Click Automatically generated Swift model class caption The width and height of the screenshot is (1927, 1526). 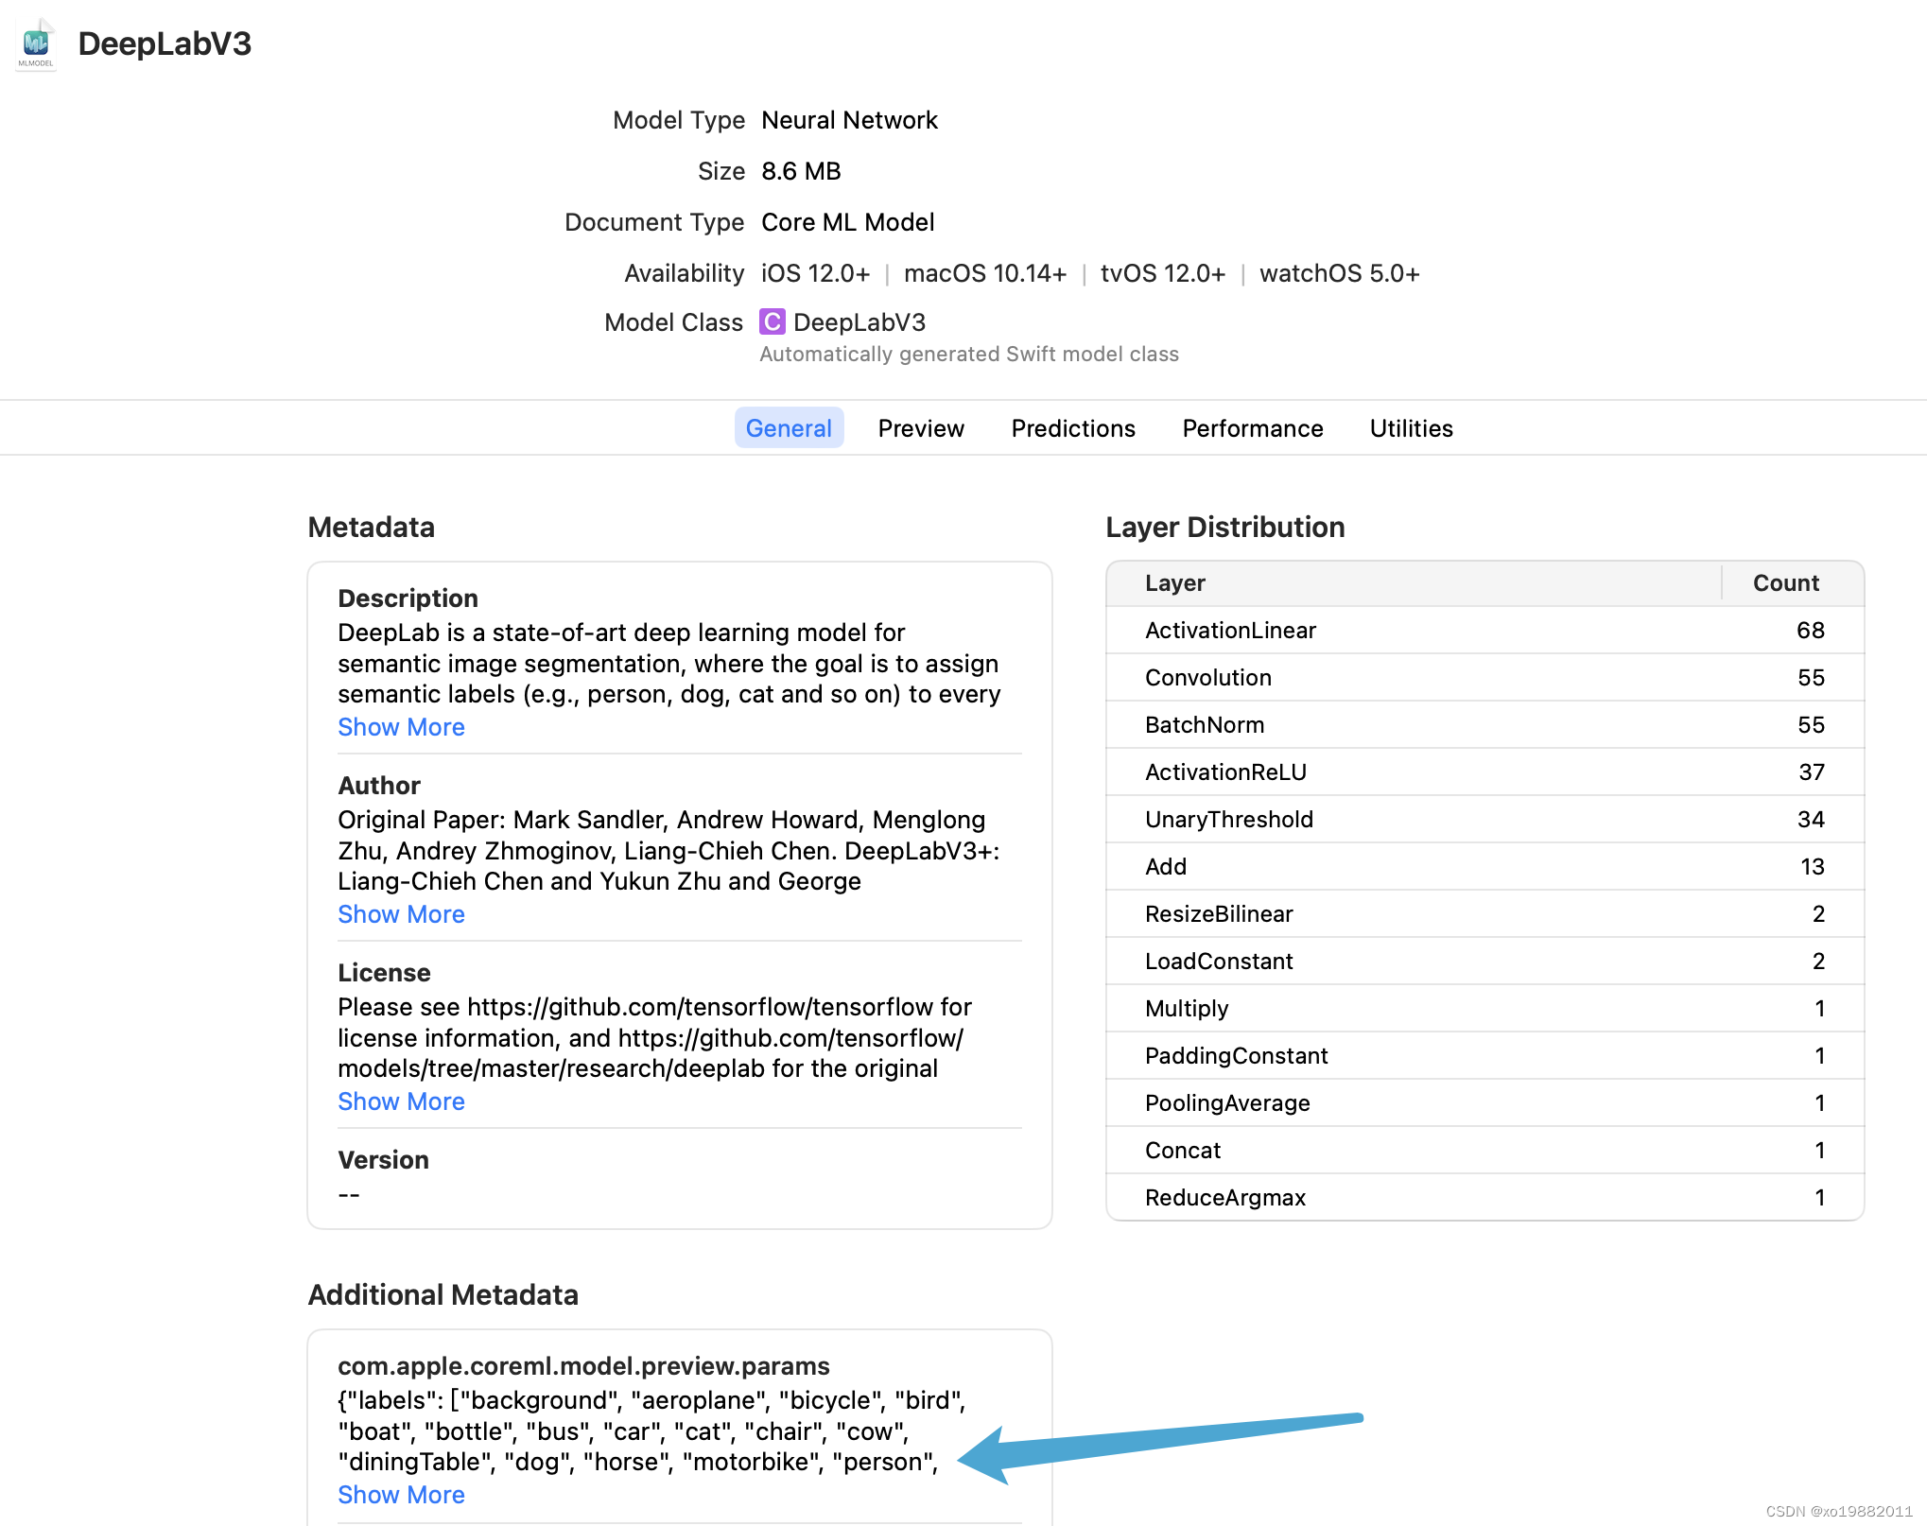[x=969, y=355]
